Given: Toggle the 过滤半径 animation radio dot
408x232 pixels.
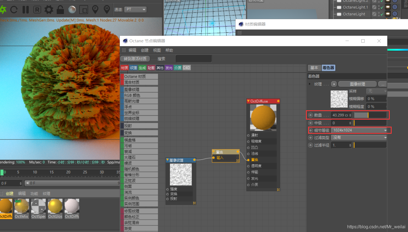Looking at the screenshot, I should pyautogui.click(x=311, y=145).
